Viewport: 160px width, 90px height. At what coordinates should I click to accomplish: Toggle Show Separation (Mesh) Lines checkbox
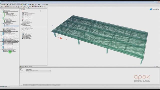point(22,13)
